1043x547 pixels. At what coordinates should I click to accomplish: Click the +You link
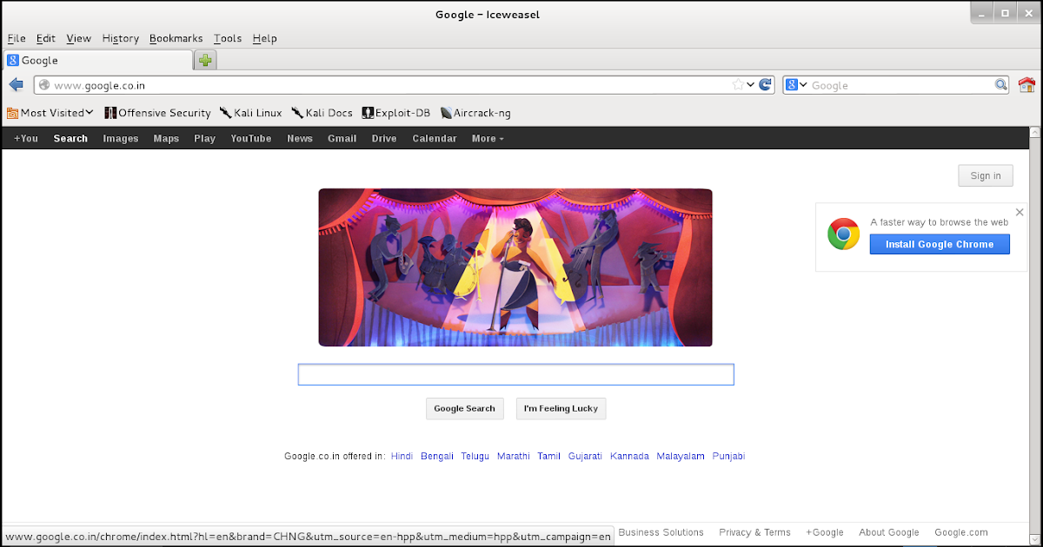coord(26,139)
